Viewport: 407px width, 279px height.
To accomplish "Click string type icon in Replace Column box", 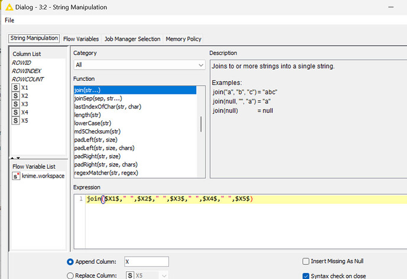I will [x=130, y=275].
